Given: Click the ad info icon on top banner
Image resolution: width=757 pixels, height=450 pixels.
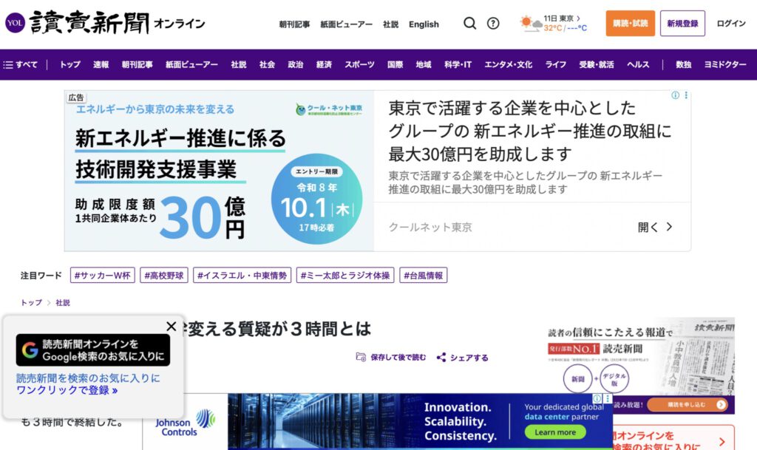Looking at the screenshot, I should click(676, 95).
